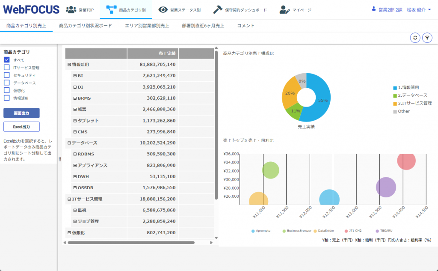Click the refresh icon button
Viewport: 438px width, 271px height.
414,38
